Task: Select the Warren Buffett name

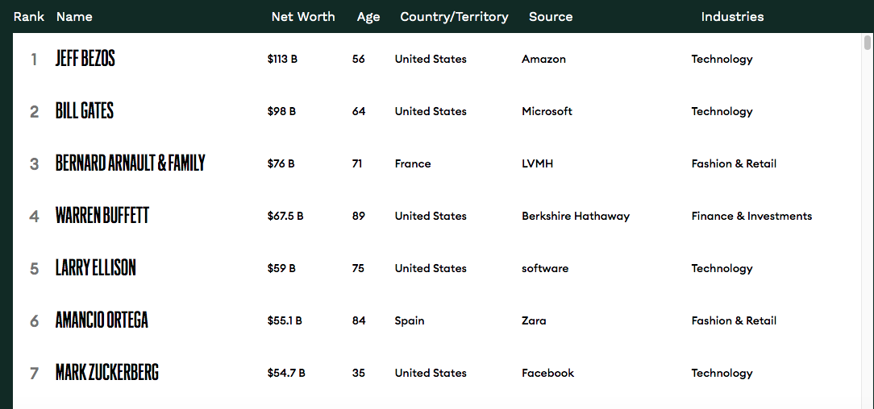Action: [x=102, y=216]
